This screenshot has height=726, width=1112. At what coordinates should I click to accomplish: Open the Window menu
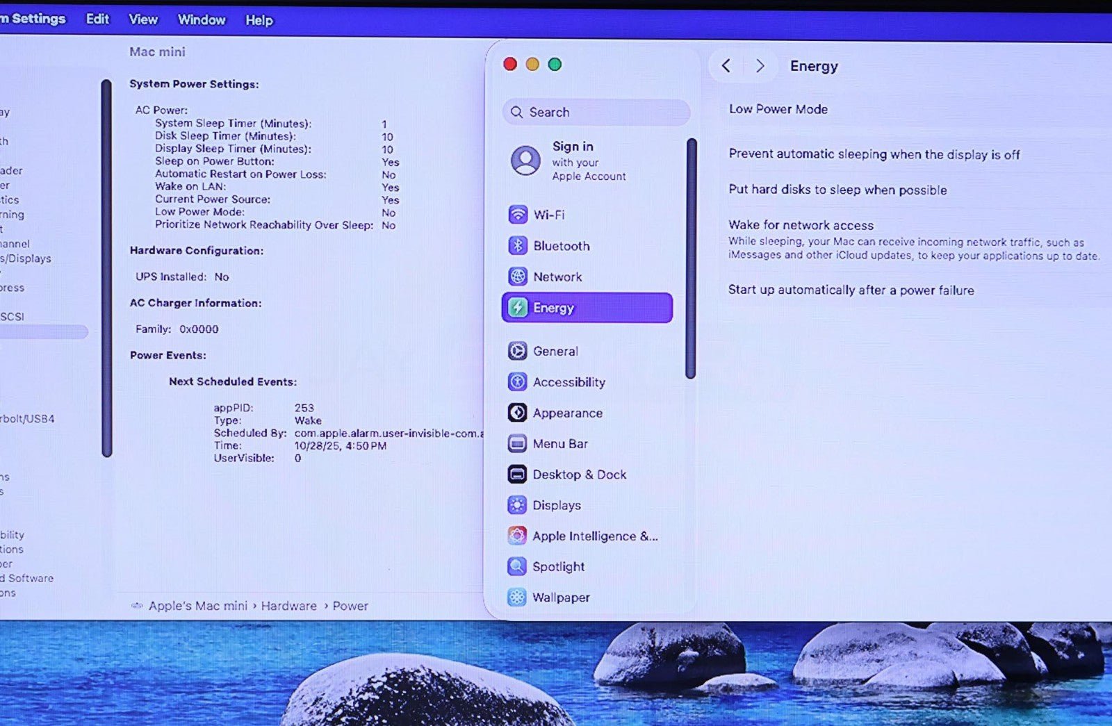(202, 20)
